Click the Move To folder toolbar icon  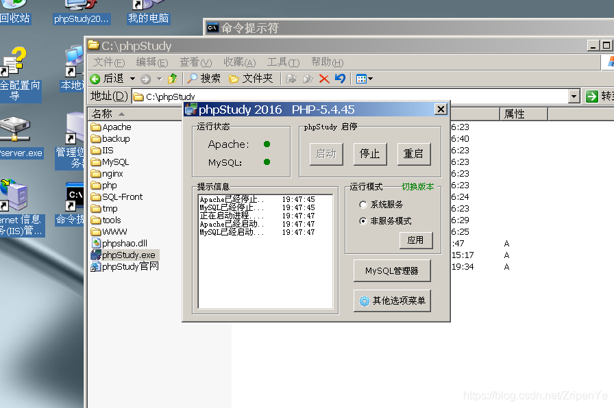[291, 79]
